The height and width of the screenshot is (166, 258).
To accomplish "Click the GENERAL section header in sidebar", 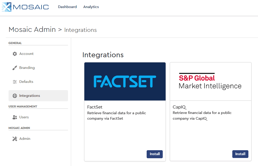I will (x=16, y=43).
